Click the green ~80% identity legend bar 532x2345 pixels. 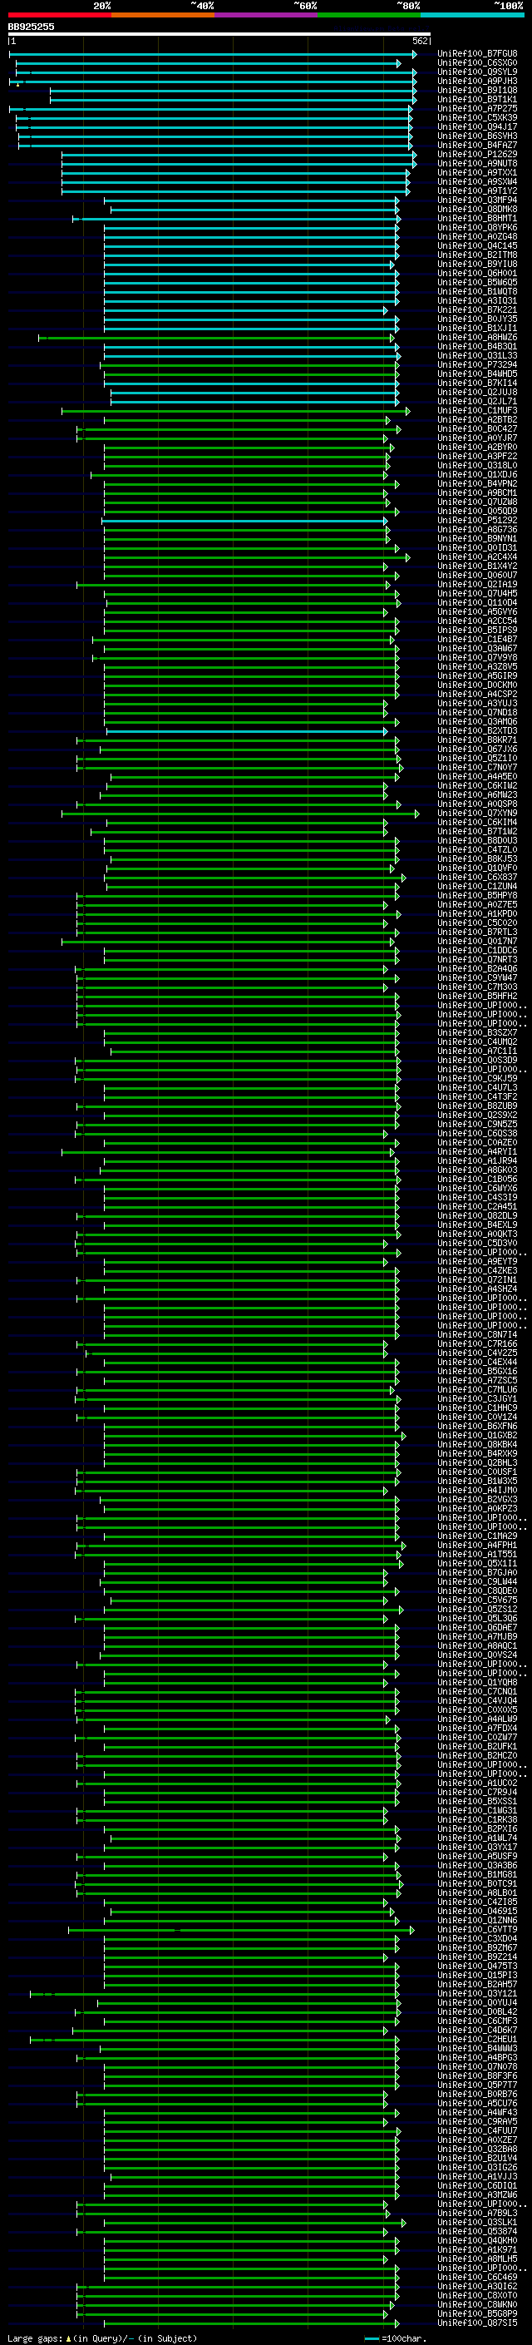(x=369, y=15)
